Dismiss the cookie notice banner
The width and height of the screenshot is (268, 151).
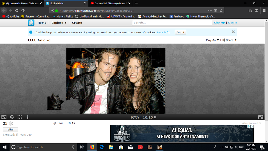pyautogui.click(x=233, y=32)
